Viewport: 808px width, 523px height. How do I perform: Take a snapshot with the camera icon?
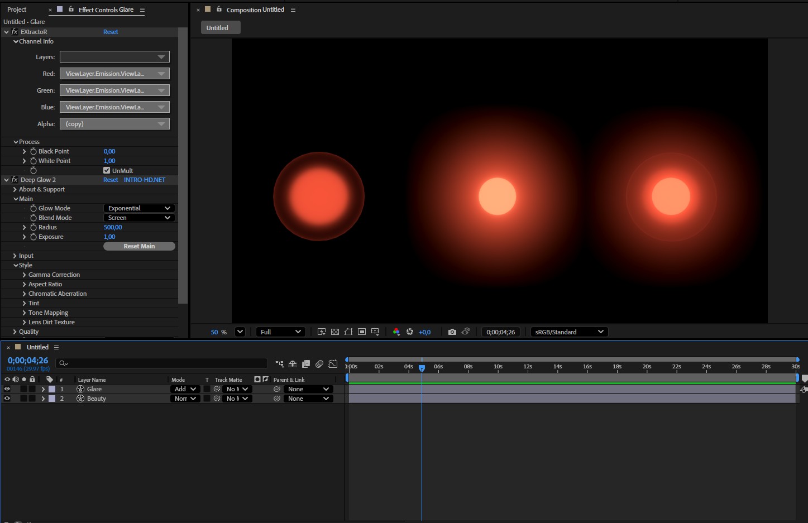(x=452, y=332)
